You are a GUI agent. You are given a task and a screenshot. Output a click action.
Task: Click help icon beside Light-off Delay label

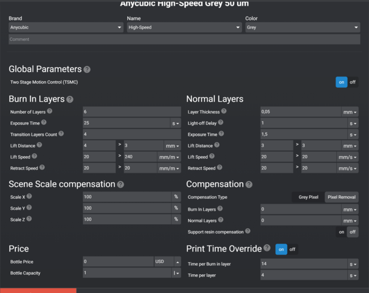(221, 123)
